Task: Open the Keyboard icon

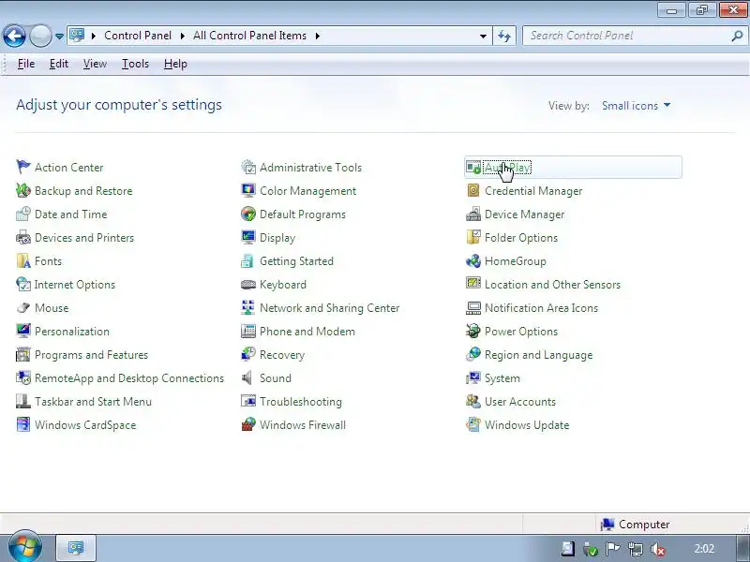Action: (x=248, y=285)
